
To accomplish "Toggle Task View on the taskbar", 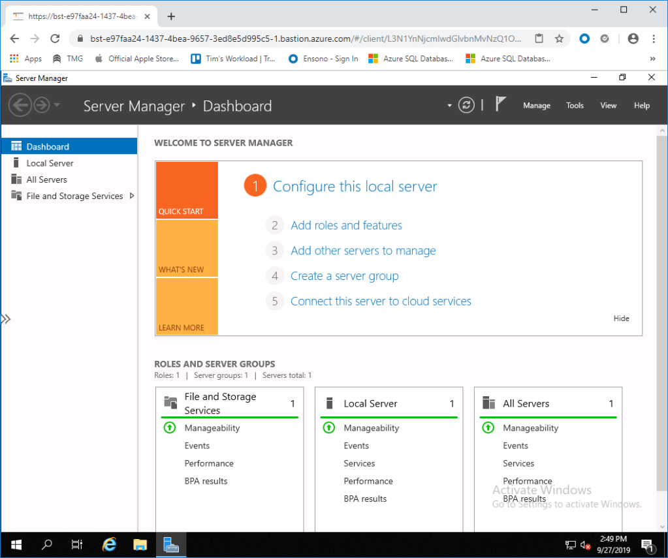I will click(x=77, y=544).
